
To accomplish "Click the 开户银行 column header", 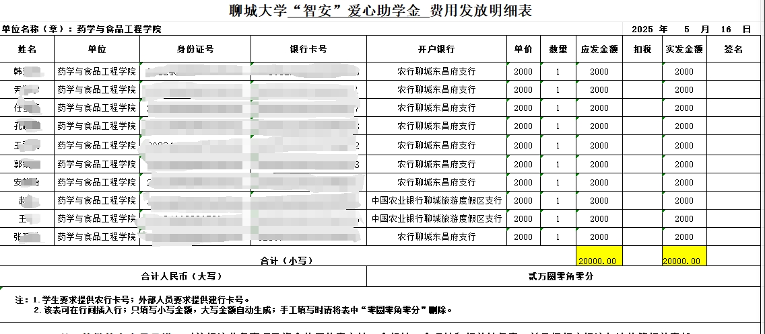I will click(x=436, y=49).
